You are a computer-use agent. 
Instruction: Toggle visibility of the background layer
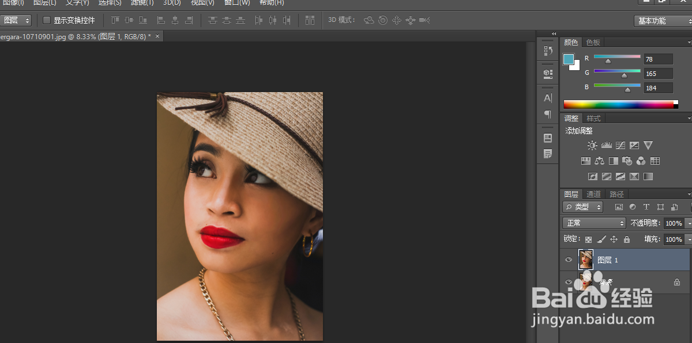(569, 282)
